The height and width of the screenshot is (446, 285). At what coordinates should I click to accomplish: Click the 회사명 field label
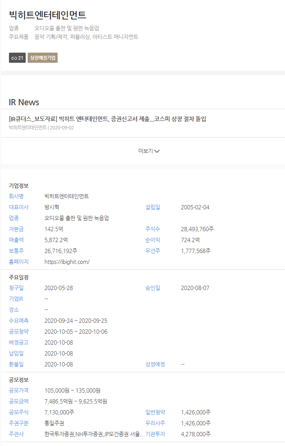(16, 196)
